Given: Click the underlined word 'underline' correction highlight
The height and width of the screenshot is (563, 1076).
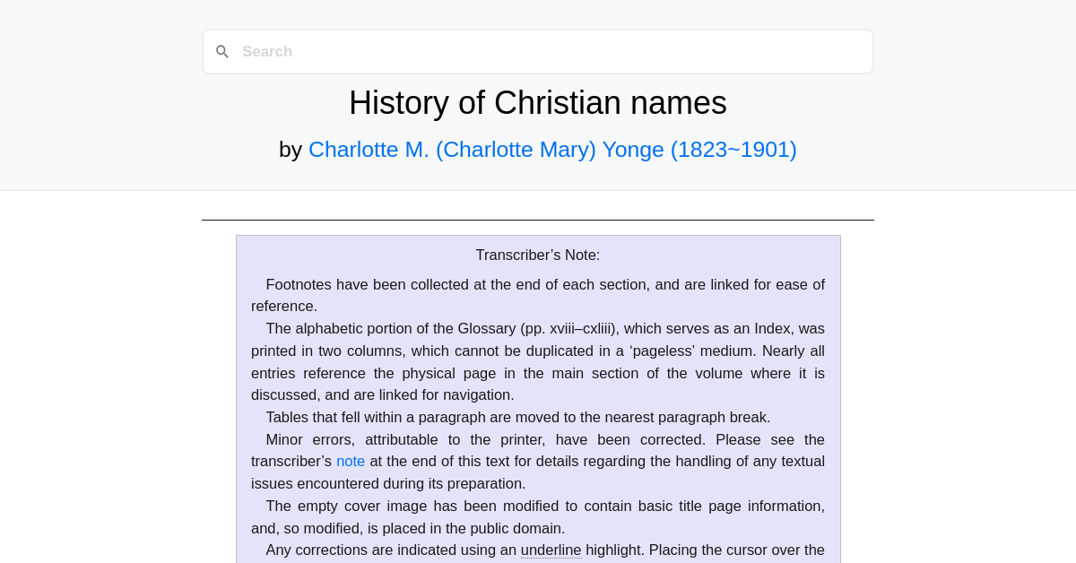Looking at the screenshot, I should click(551, 550).
